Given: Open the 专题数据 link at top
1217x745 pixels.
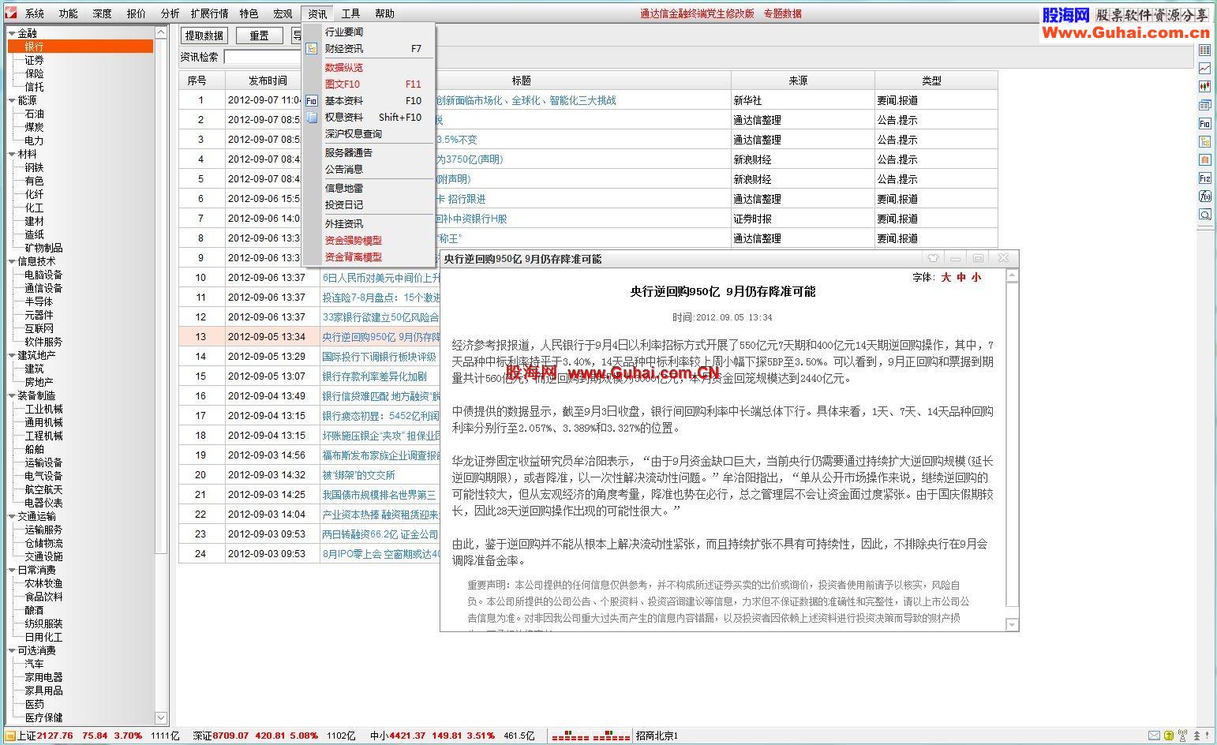Looking at the screenshot, I should point(782,13).
